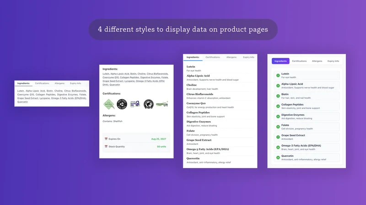This screenshot has width=366, height=205.
Task: Click Omega-3 Fatty Acids heading in serif list panel
Action: [x=208, y=149]
